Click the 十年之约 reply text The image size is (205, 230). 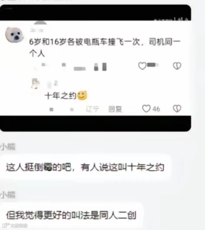61,96
